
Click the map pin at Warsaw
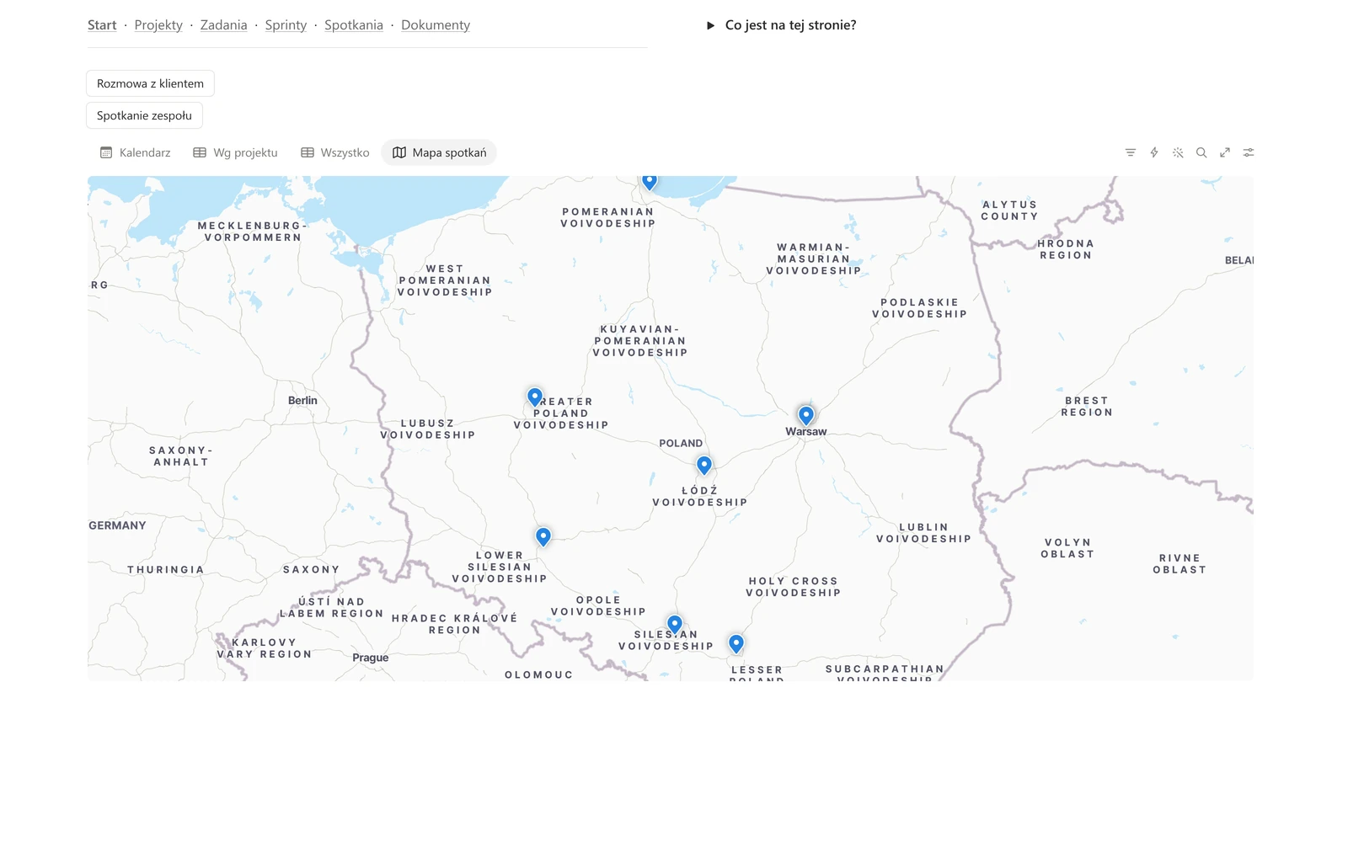tap(806, 415)
